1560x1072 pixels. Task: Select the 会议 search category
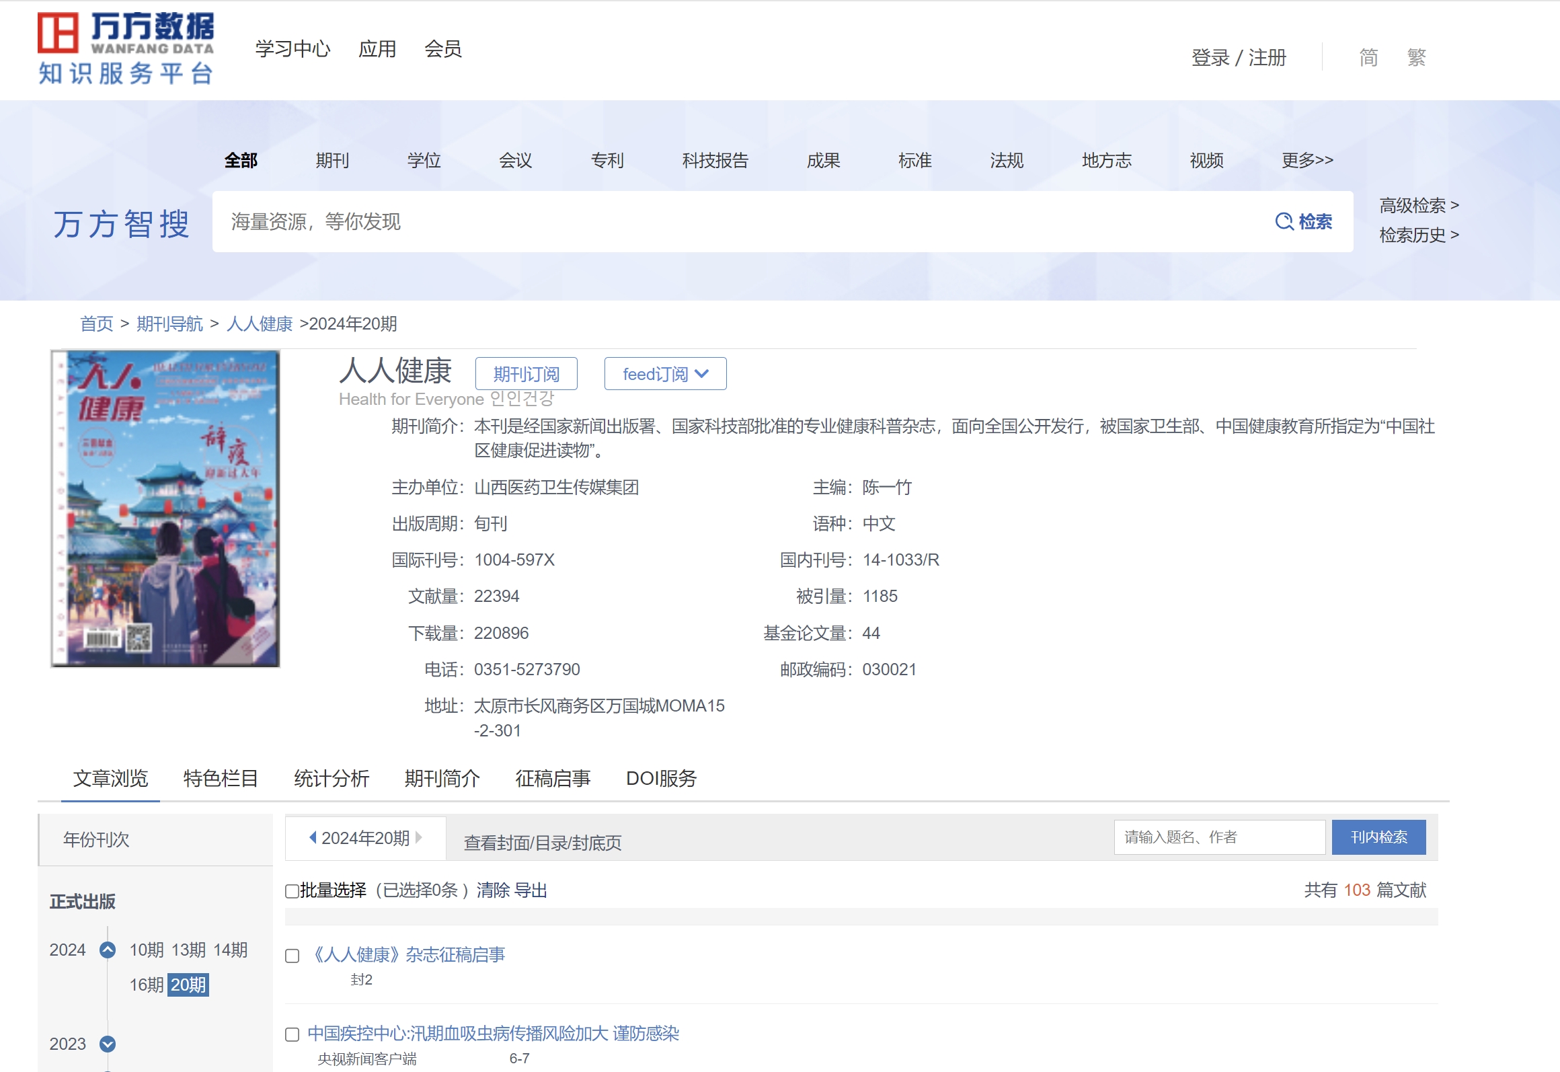[x=515, y=160]
